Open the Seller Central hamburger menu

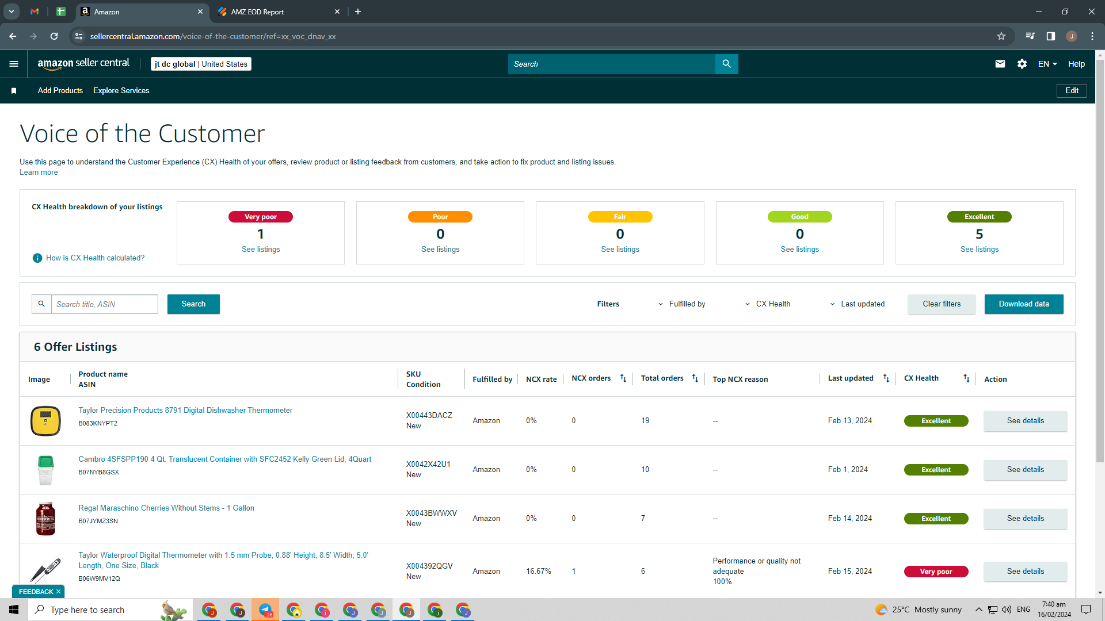(14, 64)
